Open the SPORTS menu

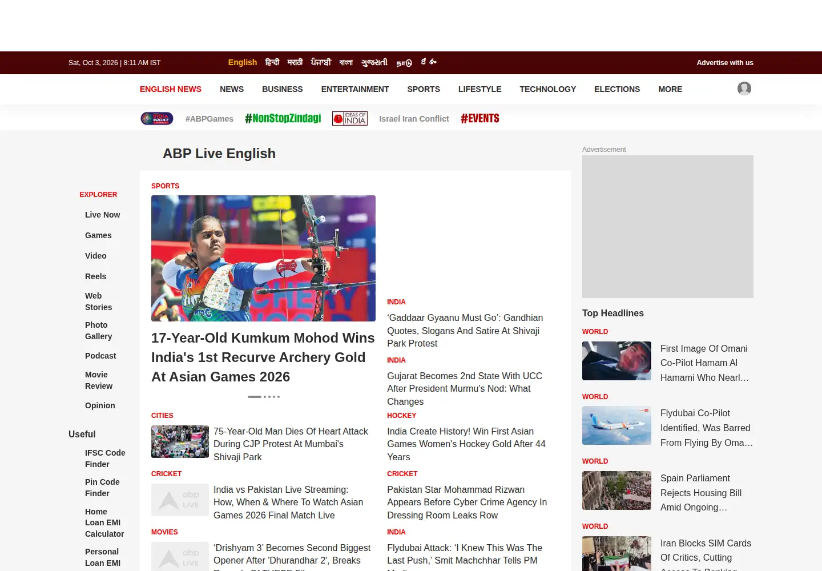(x=424, y=89)
